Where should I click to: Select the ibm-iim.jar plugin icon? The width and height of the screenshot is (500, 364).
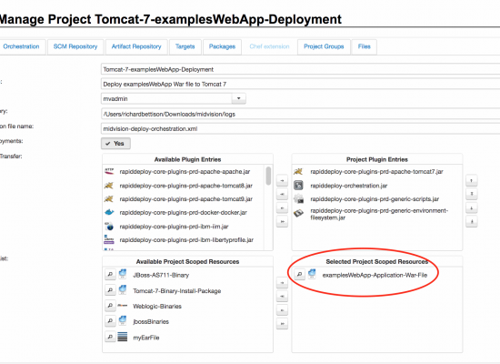click(x=109, y=227)
